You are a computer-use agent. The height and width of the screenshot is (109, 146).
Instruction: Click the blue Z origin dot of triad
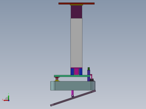pos(9,101)
